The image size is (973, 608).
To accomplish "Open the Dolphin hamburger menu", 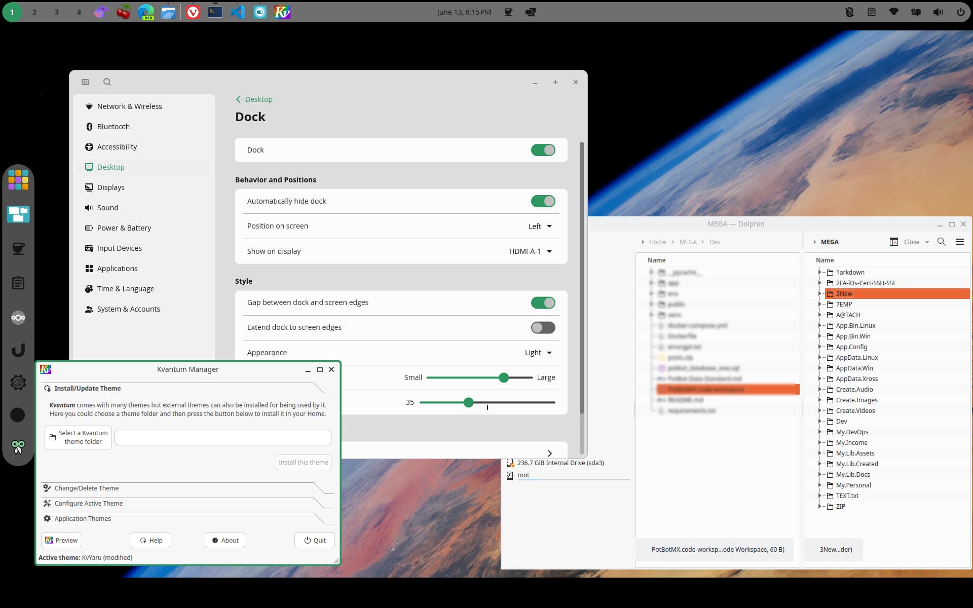I will tap(960, 242).
